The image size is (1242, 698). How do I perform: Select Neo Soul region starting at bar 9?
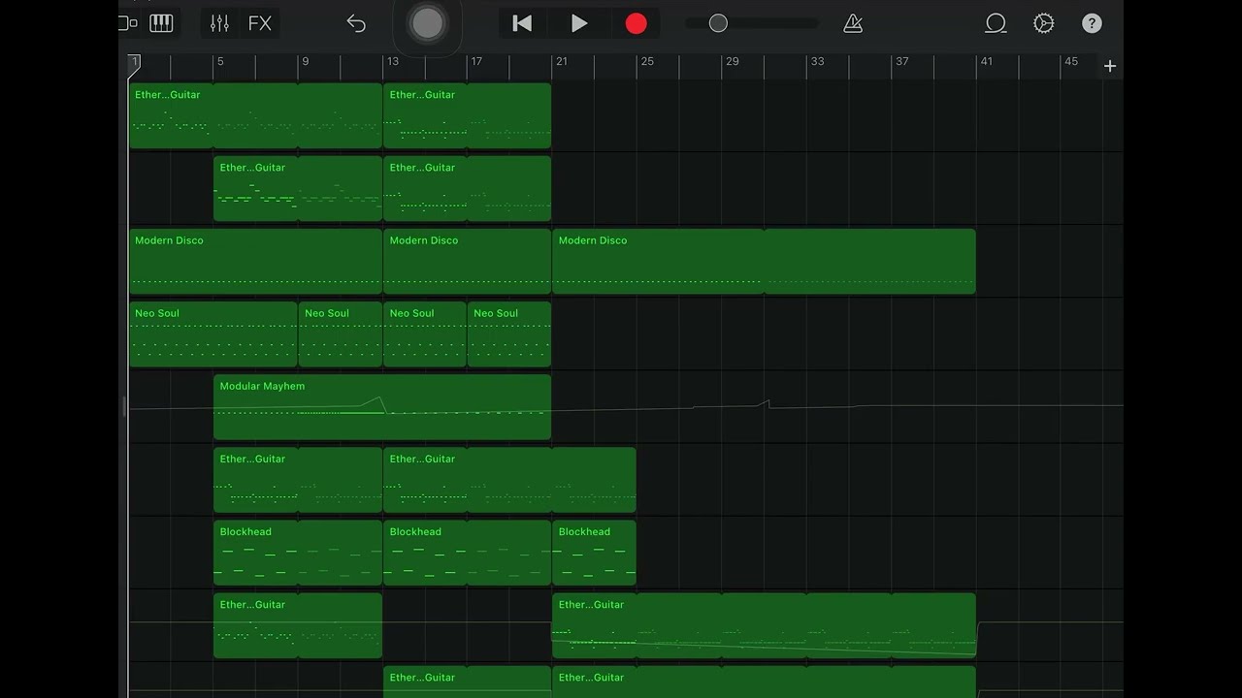(341, 334)
